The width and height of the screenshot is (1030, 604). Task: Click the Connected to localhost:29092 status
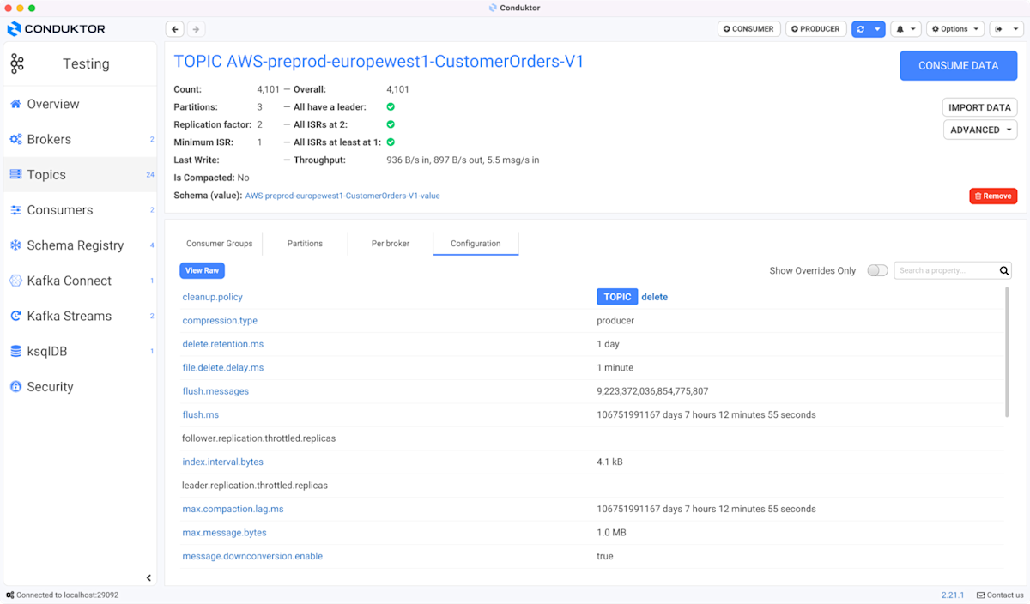coord(62,595)
